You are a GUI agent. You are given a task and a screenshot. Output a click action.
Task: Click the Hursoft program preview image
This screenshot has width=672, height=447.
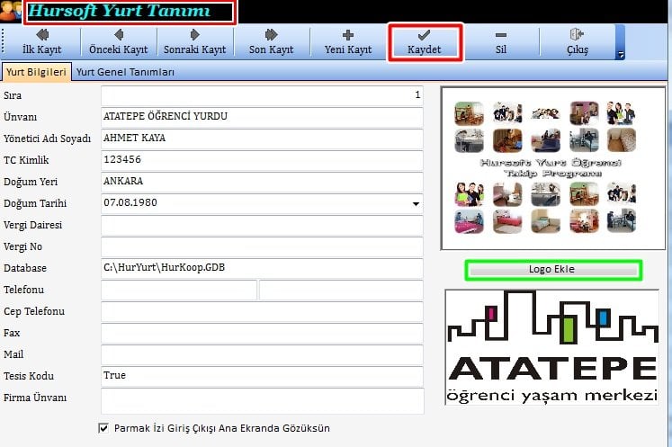click(x=551, y=168)
